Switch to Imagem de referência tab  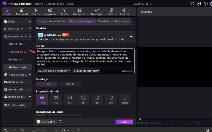pos(52,21)
